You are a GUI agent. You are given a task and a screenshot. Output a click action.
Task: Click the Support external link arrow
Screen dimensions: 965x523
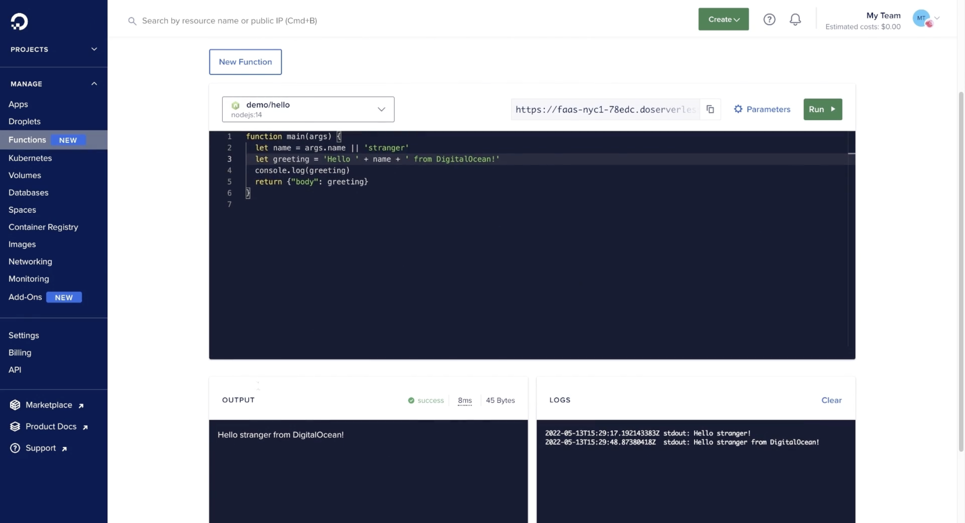64,449
